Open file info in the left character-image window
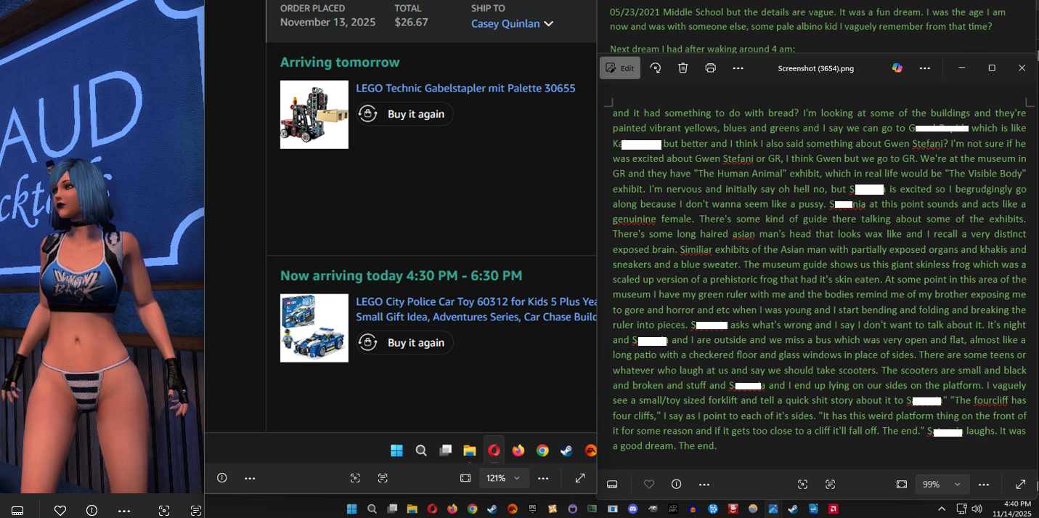 pos(91,511)
